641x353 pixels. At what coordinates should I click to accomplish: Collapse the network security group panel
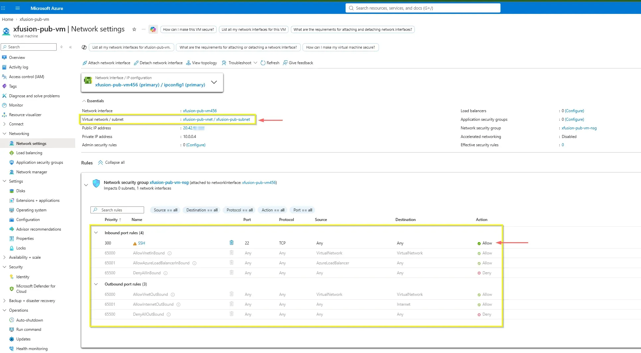click(86, 185)
